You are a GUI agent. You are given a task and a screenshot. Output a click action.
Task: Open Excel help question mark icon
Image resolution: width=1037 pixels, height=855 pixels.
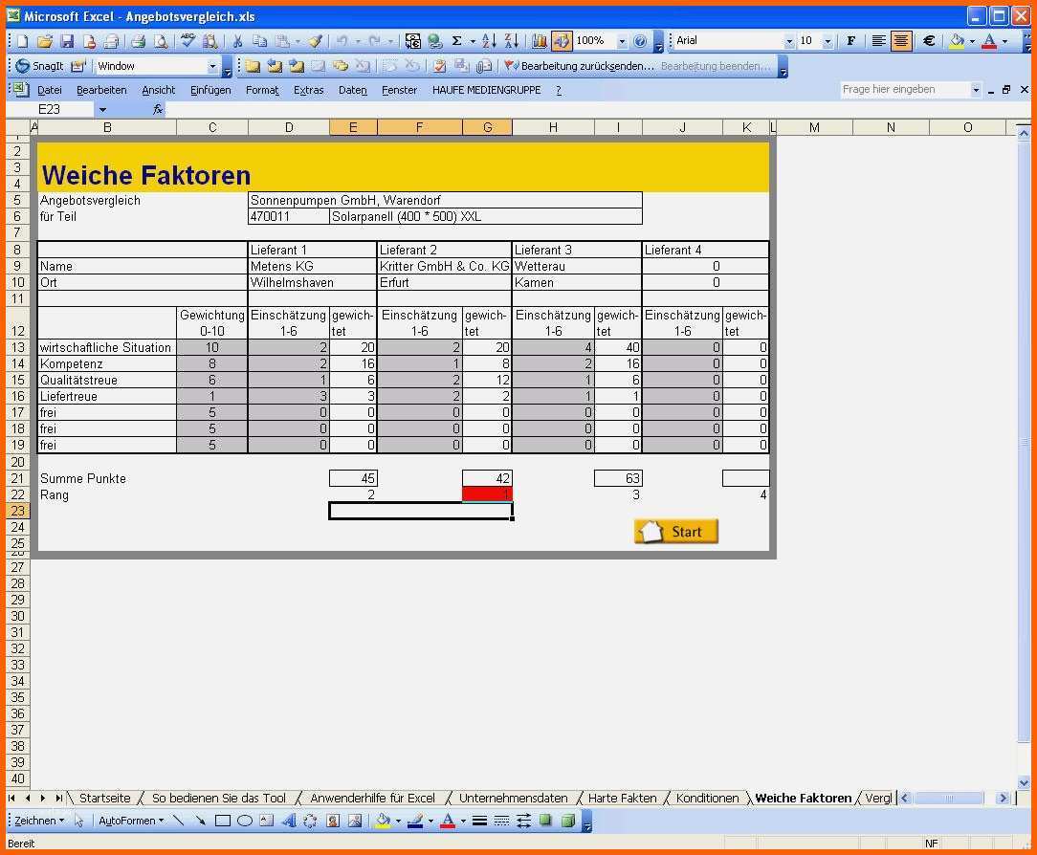(640, 41)
